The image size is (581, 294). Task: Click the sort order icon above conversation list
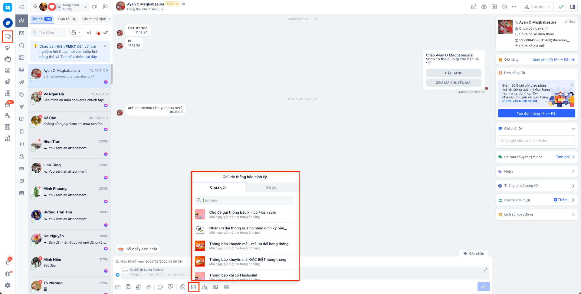[89, 32]
